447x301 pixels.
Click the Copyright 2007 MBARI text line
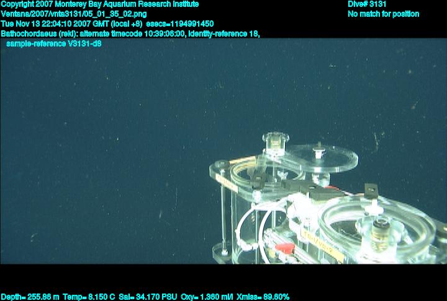click(100, 4)
